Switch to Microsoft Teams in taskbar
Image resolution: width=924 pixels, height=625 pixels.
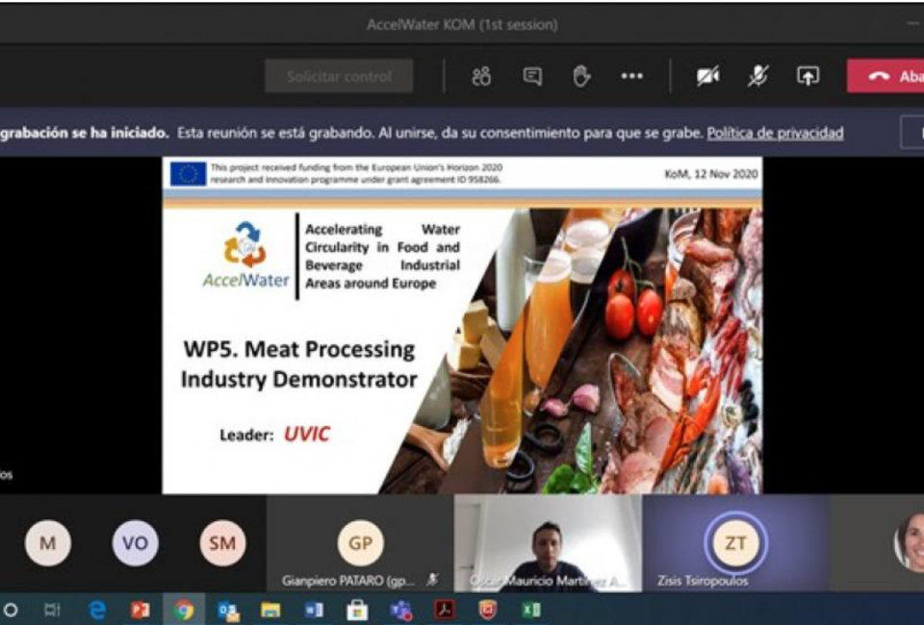[x=400, y=610]
